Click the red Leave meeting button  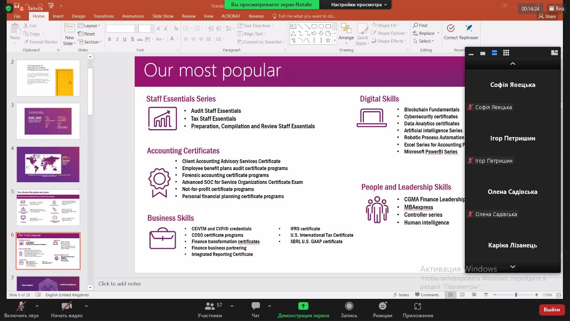552,310
